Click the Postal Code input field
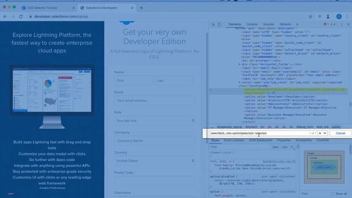This screenshot has width=352, height=198. pos(155,181)
